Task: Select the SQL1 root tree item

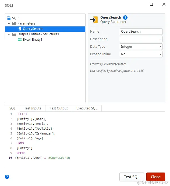Action: (16, 18)
